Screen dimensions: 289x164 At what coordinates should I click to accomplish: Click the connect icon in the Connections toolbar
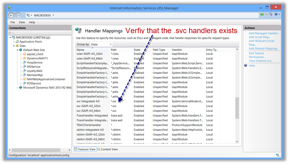(x=10, y=33)
